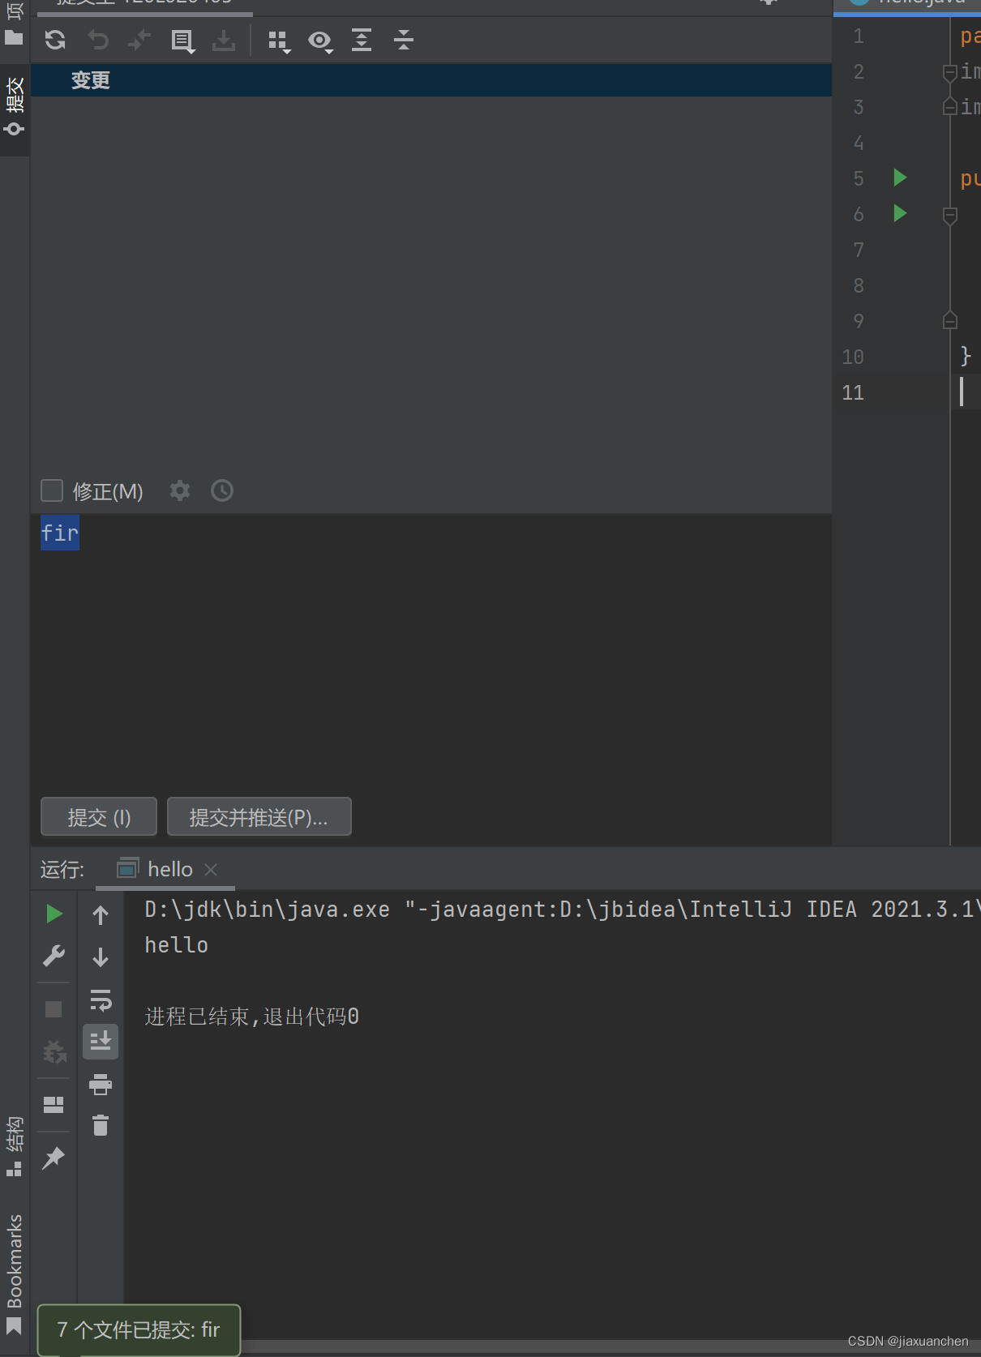Click the '7 个文件已提交: fir' notification
Image resolution: width=981 pixels, height=1357 pixels.
(x=139, y=1329)
